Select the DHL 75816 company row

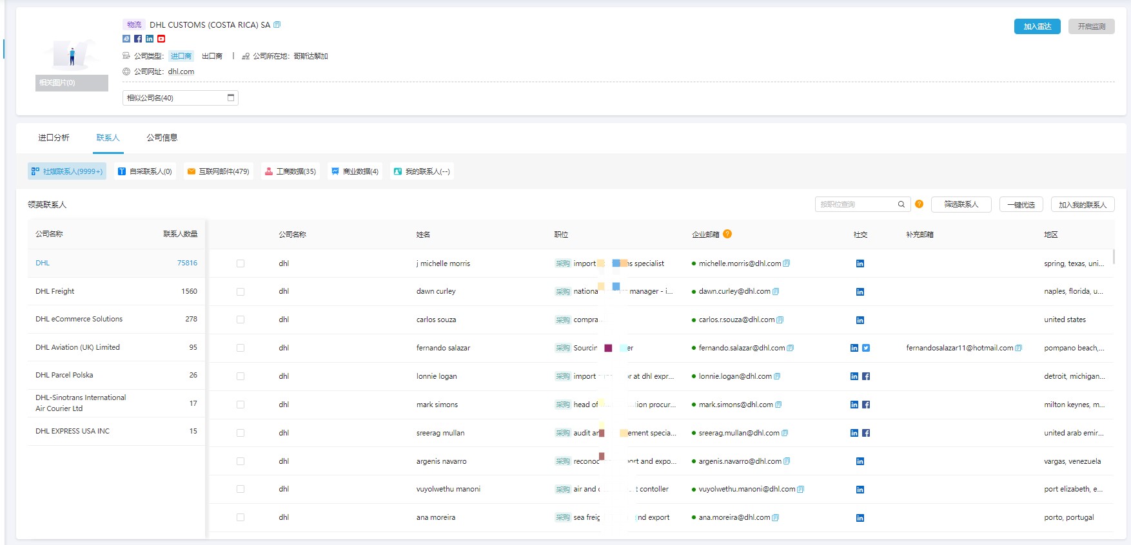pyautogui.click(x=116, y=263)
